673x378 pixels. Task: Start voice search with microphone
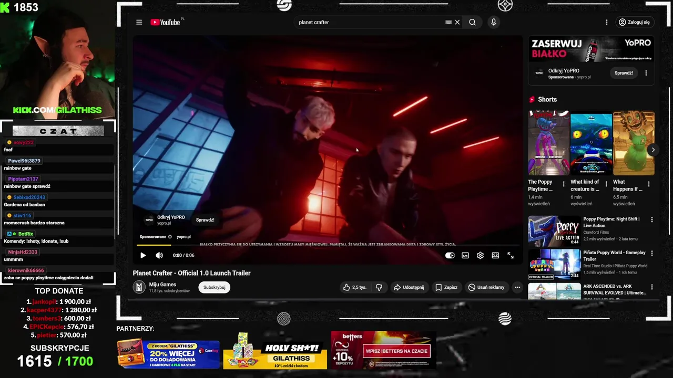pos(493,22)
